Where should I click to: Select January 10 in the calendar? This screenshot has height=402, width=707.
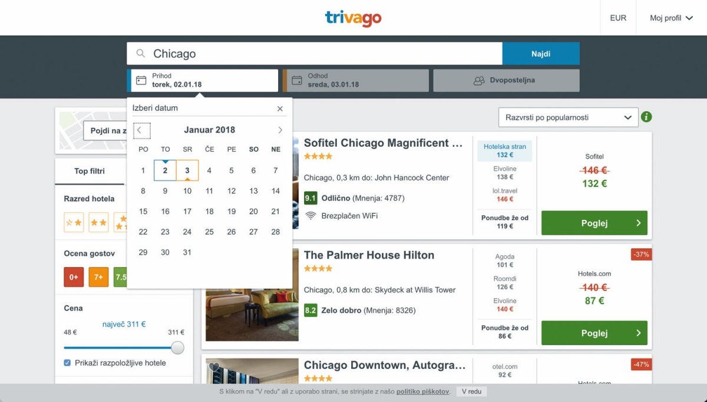(187, 191)
